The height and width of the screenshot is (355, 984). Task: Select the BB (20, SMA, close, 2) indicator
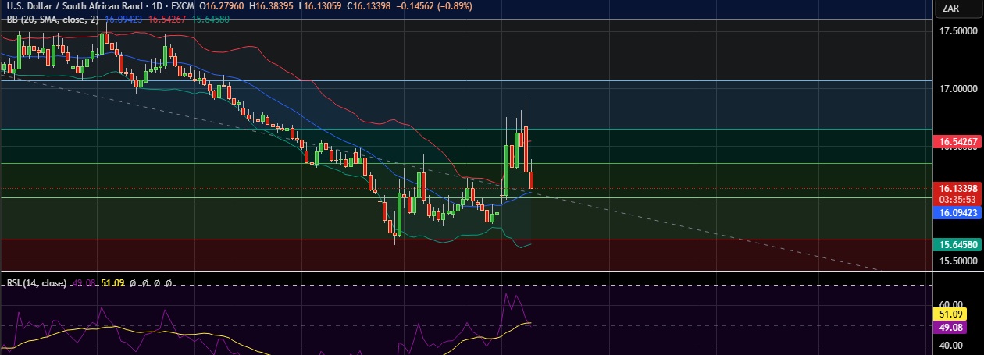[53, 19]
